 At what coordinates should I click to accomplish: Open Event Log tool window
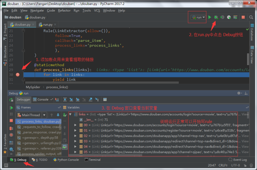237,160
